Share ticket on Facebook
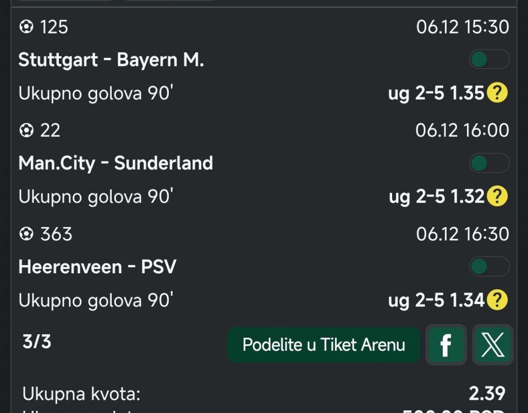This screenshot has height=413, width=528. [x=446, y=345]
